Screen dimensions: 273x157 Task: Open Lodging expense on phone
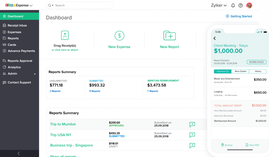(240, 93)
